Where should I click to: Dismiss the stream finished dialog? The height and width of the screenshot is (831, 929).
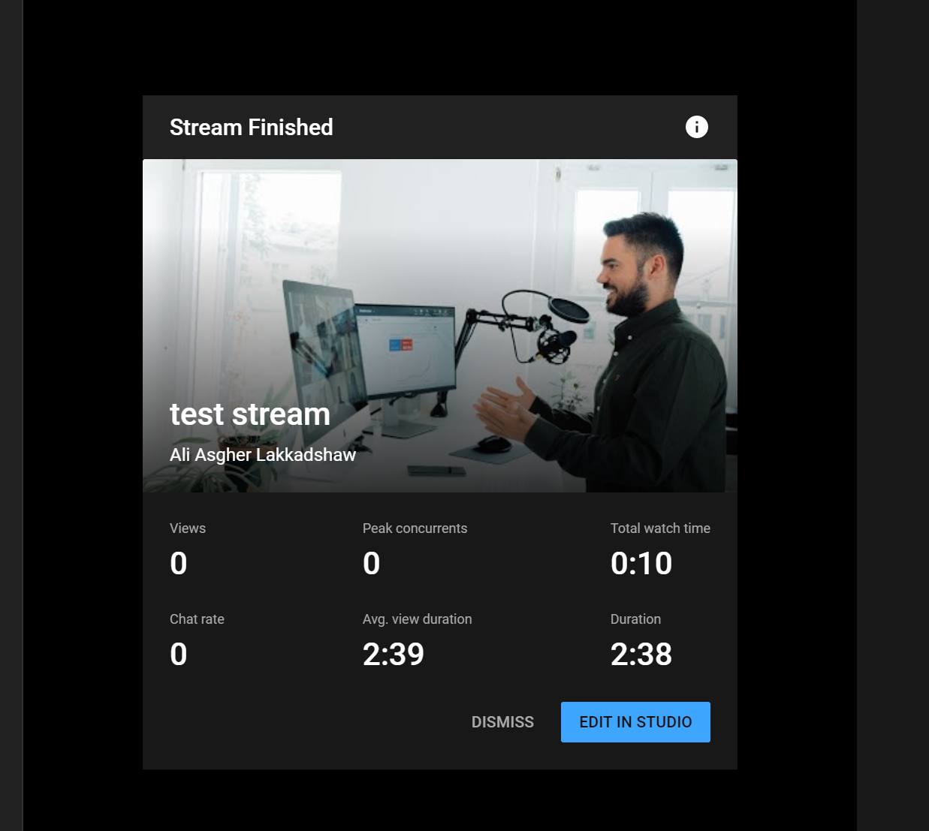coord(502,722)
